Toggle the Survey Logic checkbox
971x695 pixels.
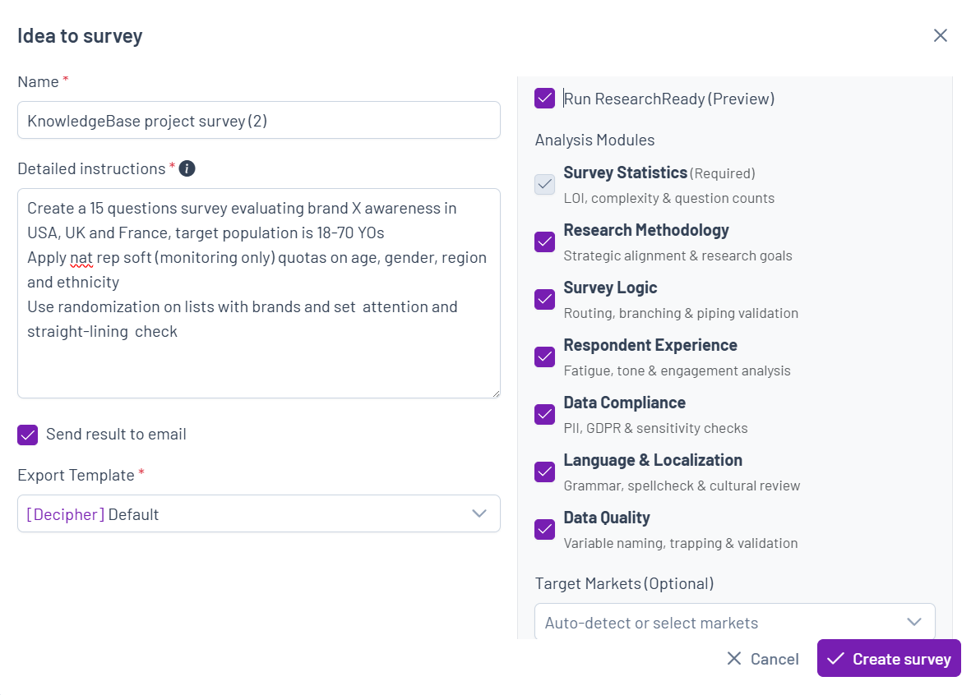[545, 300]
